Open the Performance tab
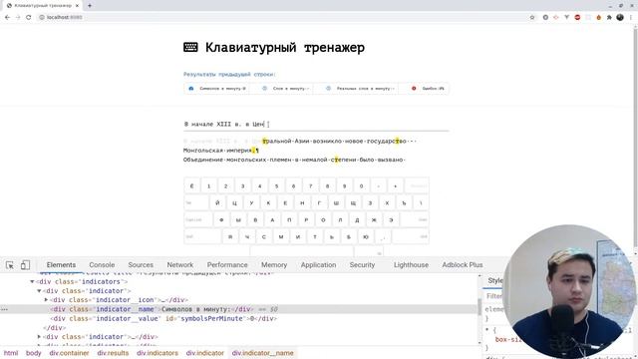The image size is (638, 359). coord(227,265)
